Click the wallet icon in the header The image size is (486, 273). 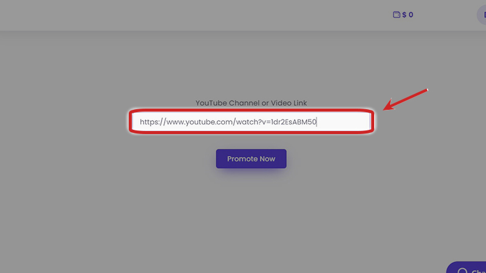pyautogui.click(x=397, y=15)
